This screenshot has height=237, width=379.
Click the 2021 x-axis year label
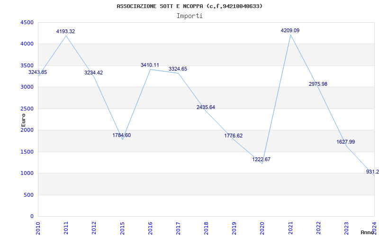(290, 228)
